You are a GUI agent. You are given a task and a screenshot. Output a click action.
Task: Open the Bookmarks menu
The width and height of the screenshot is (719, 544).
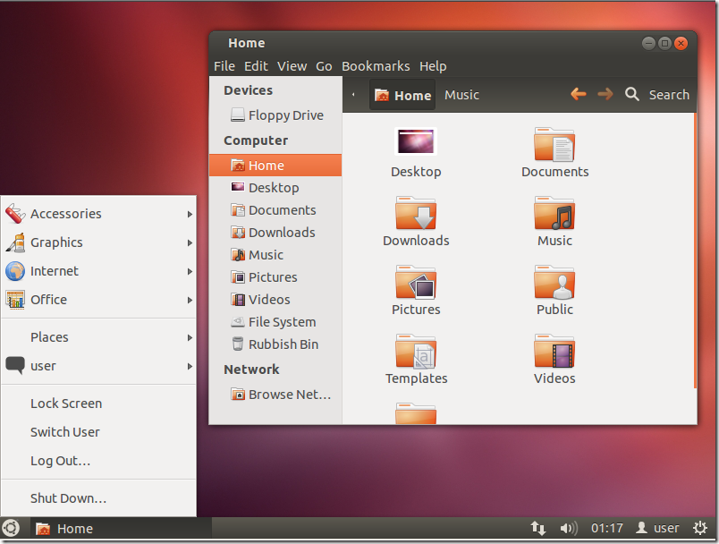click(376, 65)
